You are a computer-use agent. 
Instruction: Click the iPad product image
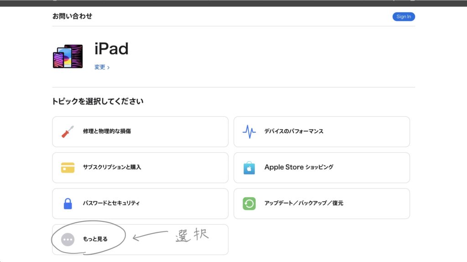click(x=68, y=57)
